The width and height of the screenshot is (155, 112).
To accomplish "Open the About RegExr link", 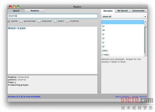I will 122,97.
